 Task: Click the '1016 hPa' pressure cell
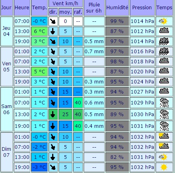click(x=142, y=52)
